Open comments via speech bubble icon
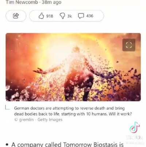 [81, 16]
